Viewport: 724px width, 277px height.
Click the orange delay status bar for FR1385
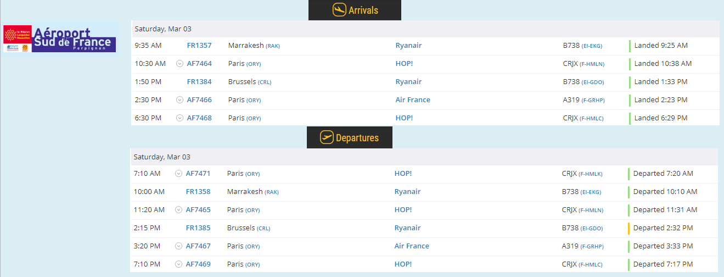pyautogui.click(x=628, y=228)
